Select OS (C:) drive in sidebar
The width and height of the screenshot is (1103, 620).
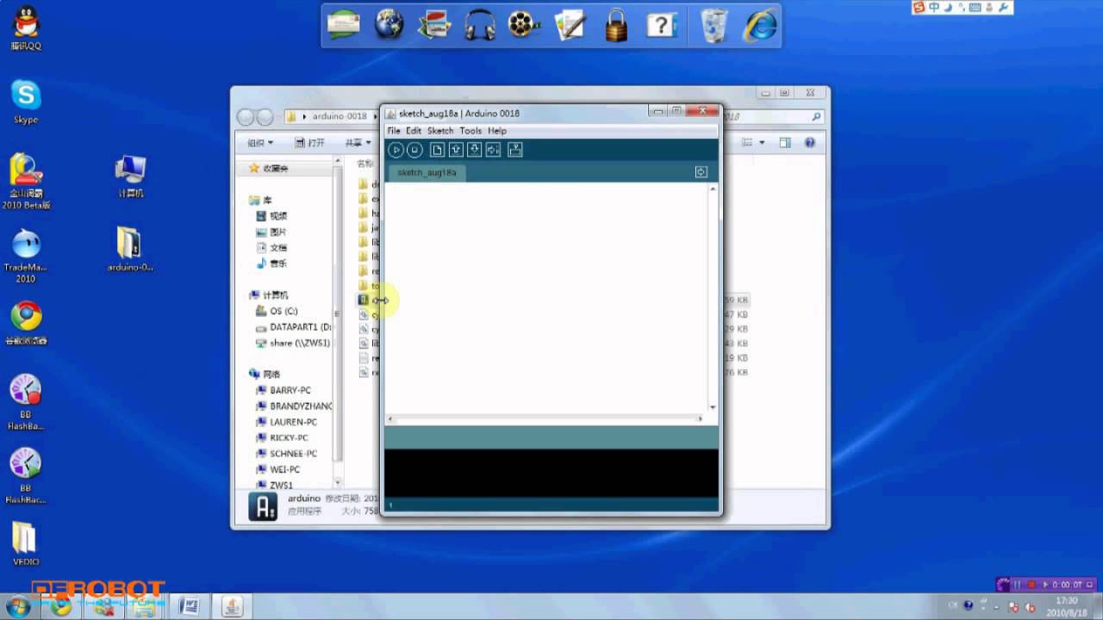(x=277, y=311)
